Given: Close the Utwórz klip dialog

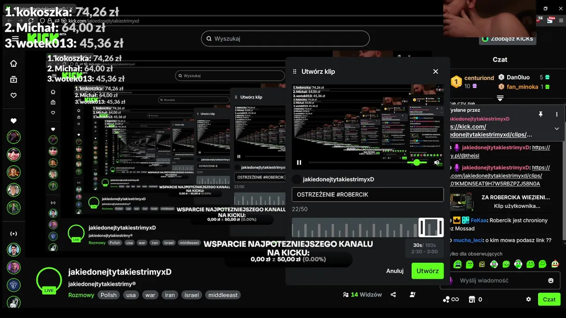Looking at the screenshot, I should pos(436,72).
